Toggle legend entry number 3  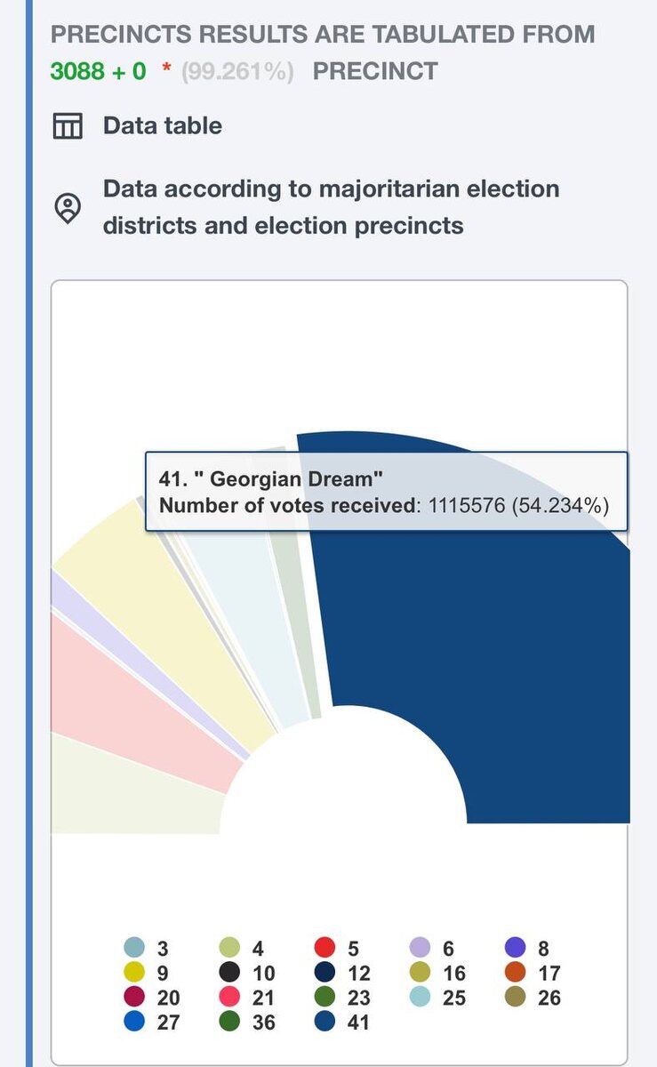pos(147,949)
